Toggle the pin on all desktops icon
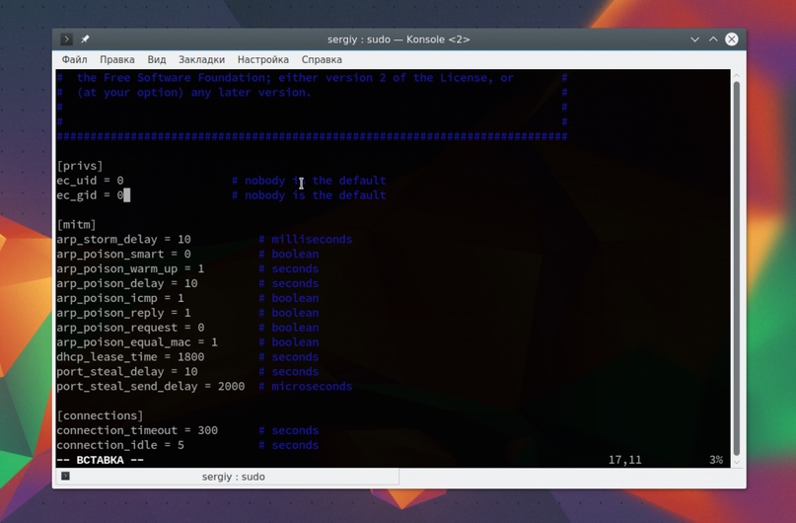Image resolution: width=796 pixels, height=523 pixels. tap(85, 39)
